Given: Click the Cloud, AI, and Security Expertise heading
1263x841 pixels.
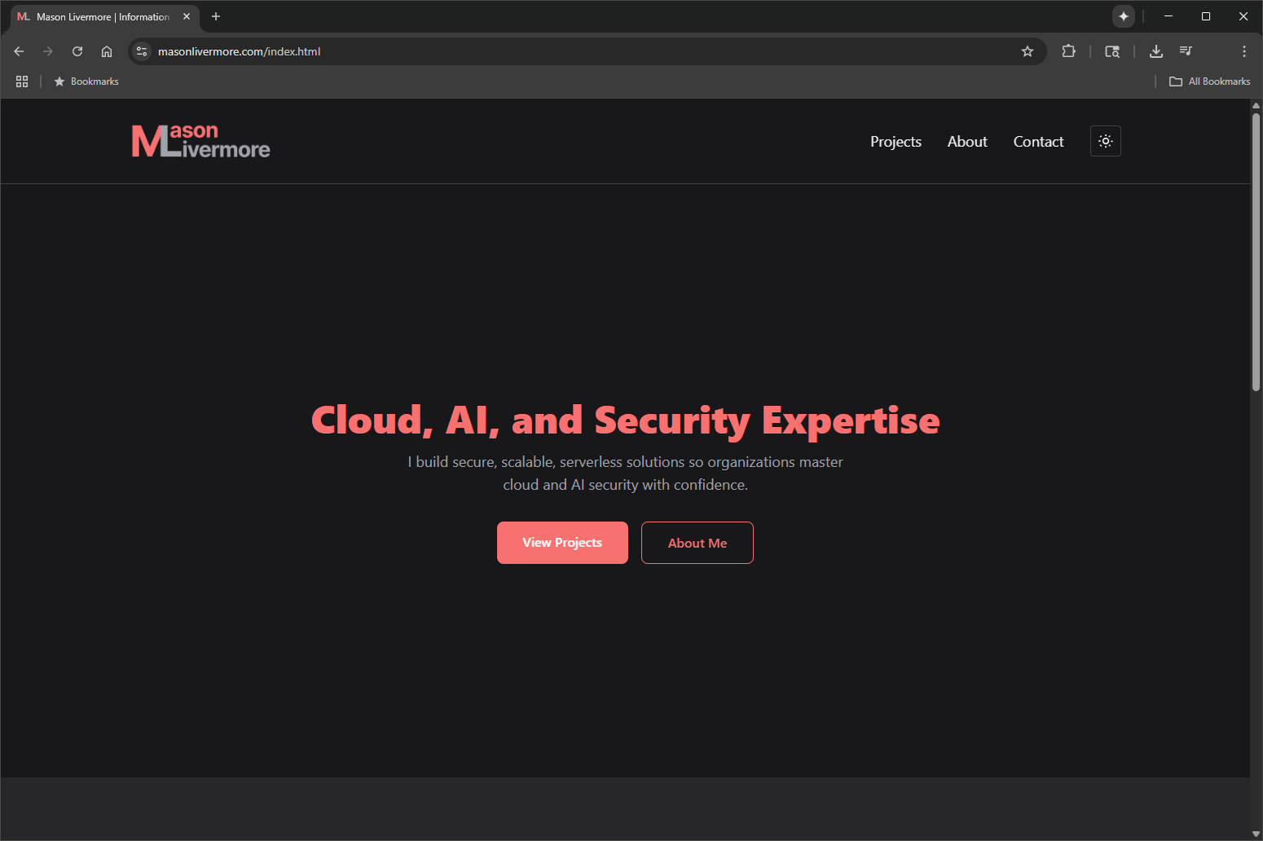Looking at the screenshot, I should click(625, 420).
